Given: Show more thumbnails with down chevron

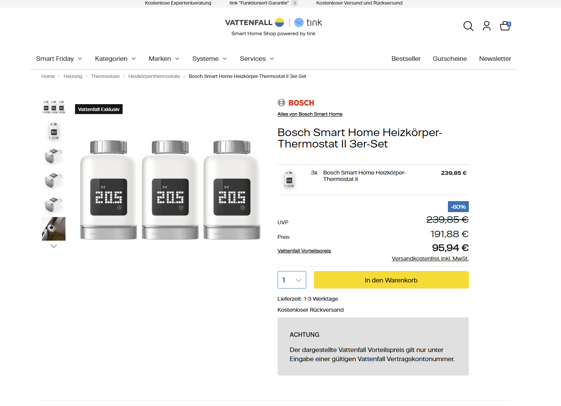Looking at the screenshot, I should [x=54, y=246].
